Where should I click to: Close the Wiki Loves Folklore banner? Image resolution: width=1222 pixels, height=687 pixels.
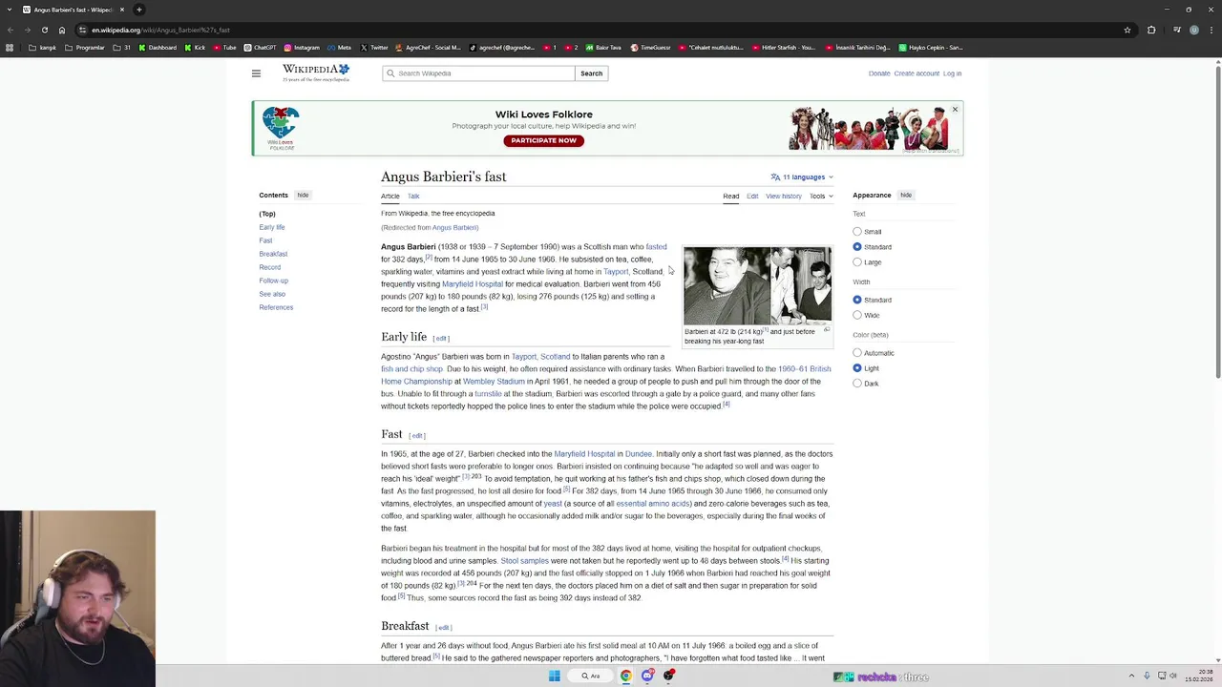(954, 110)
